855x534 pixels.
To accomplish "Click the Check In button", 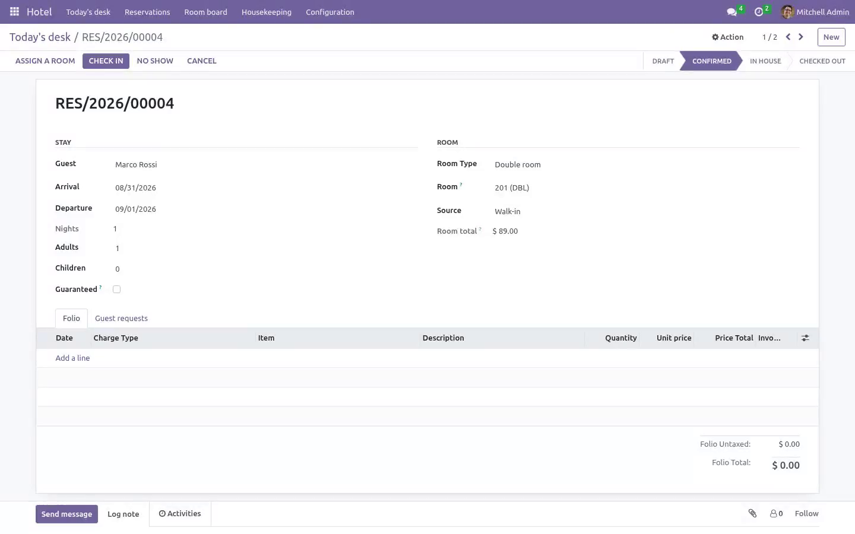I will (106, 61).
